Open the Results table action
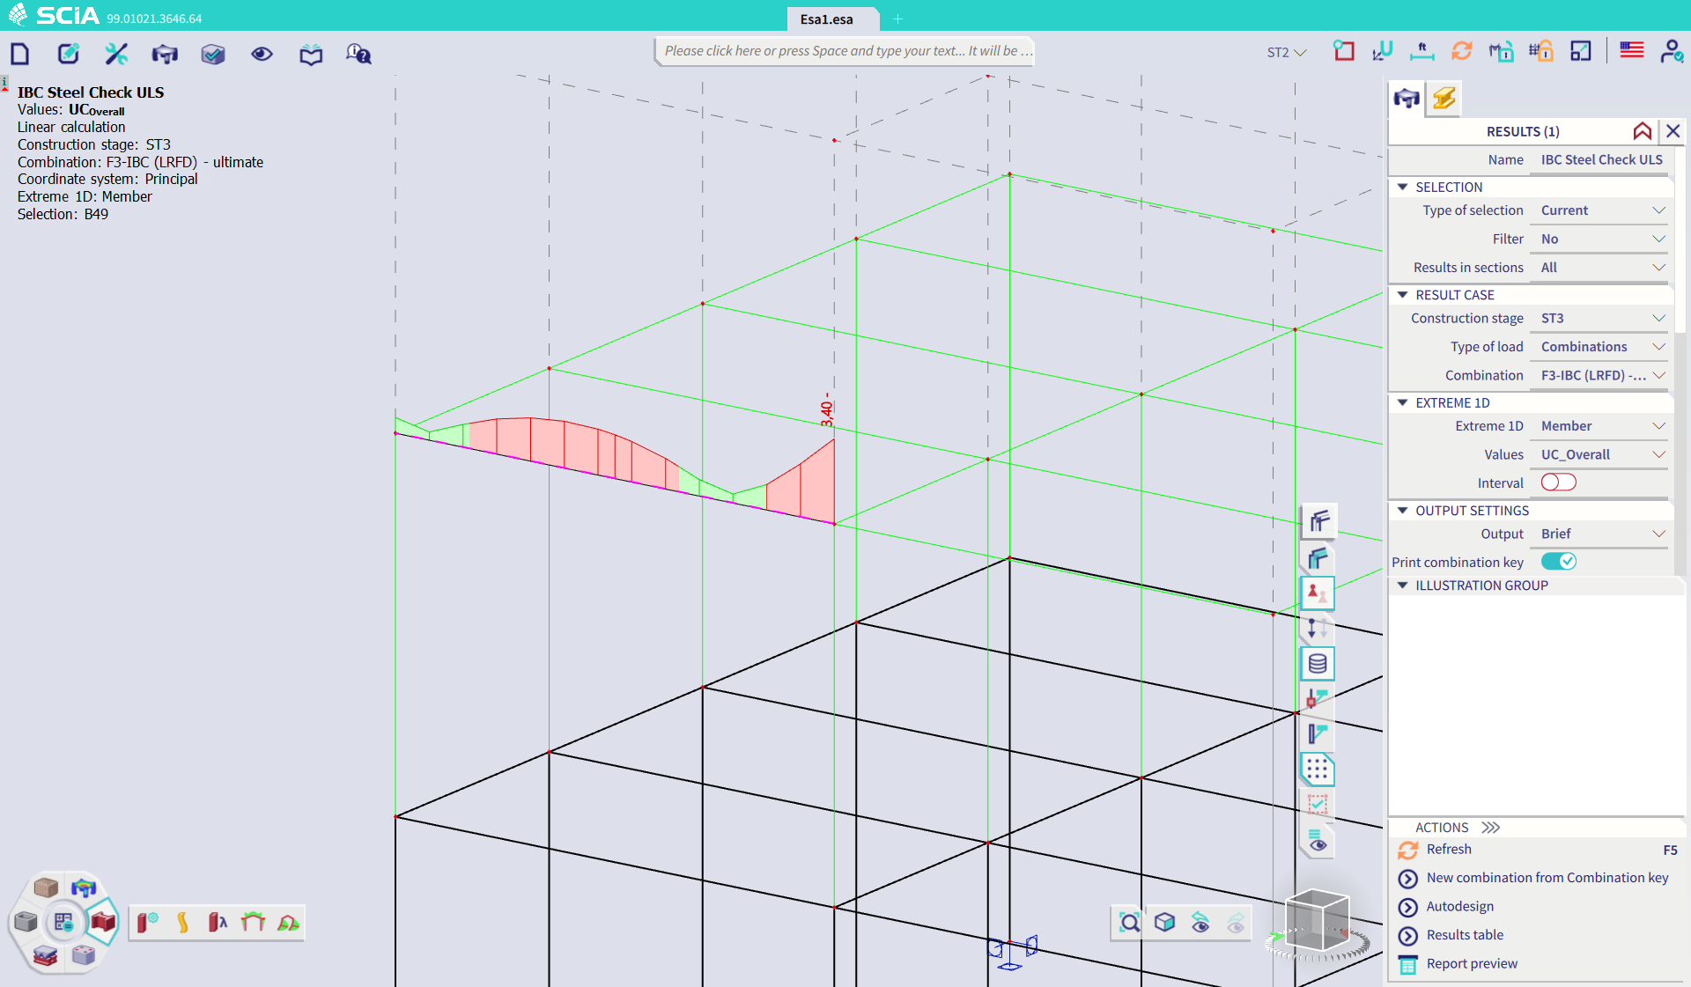 click(x=1464, y=935)
